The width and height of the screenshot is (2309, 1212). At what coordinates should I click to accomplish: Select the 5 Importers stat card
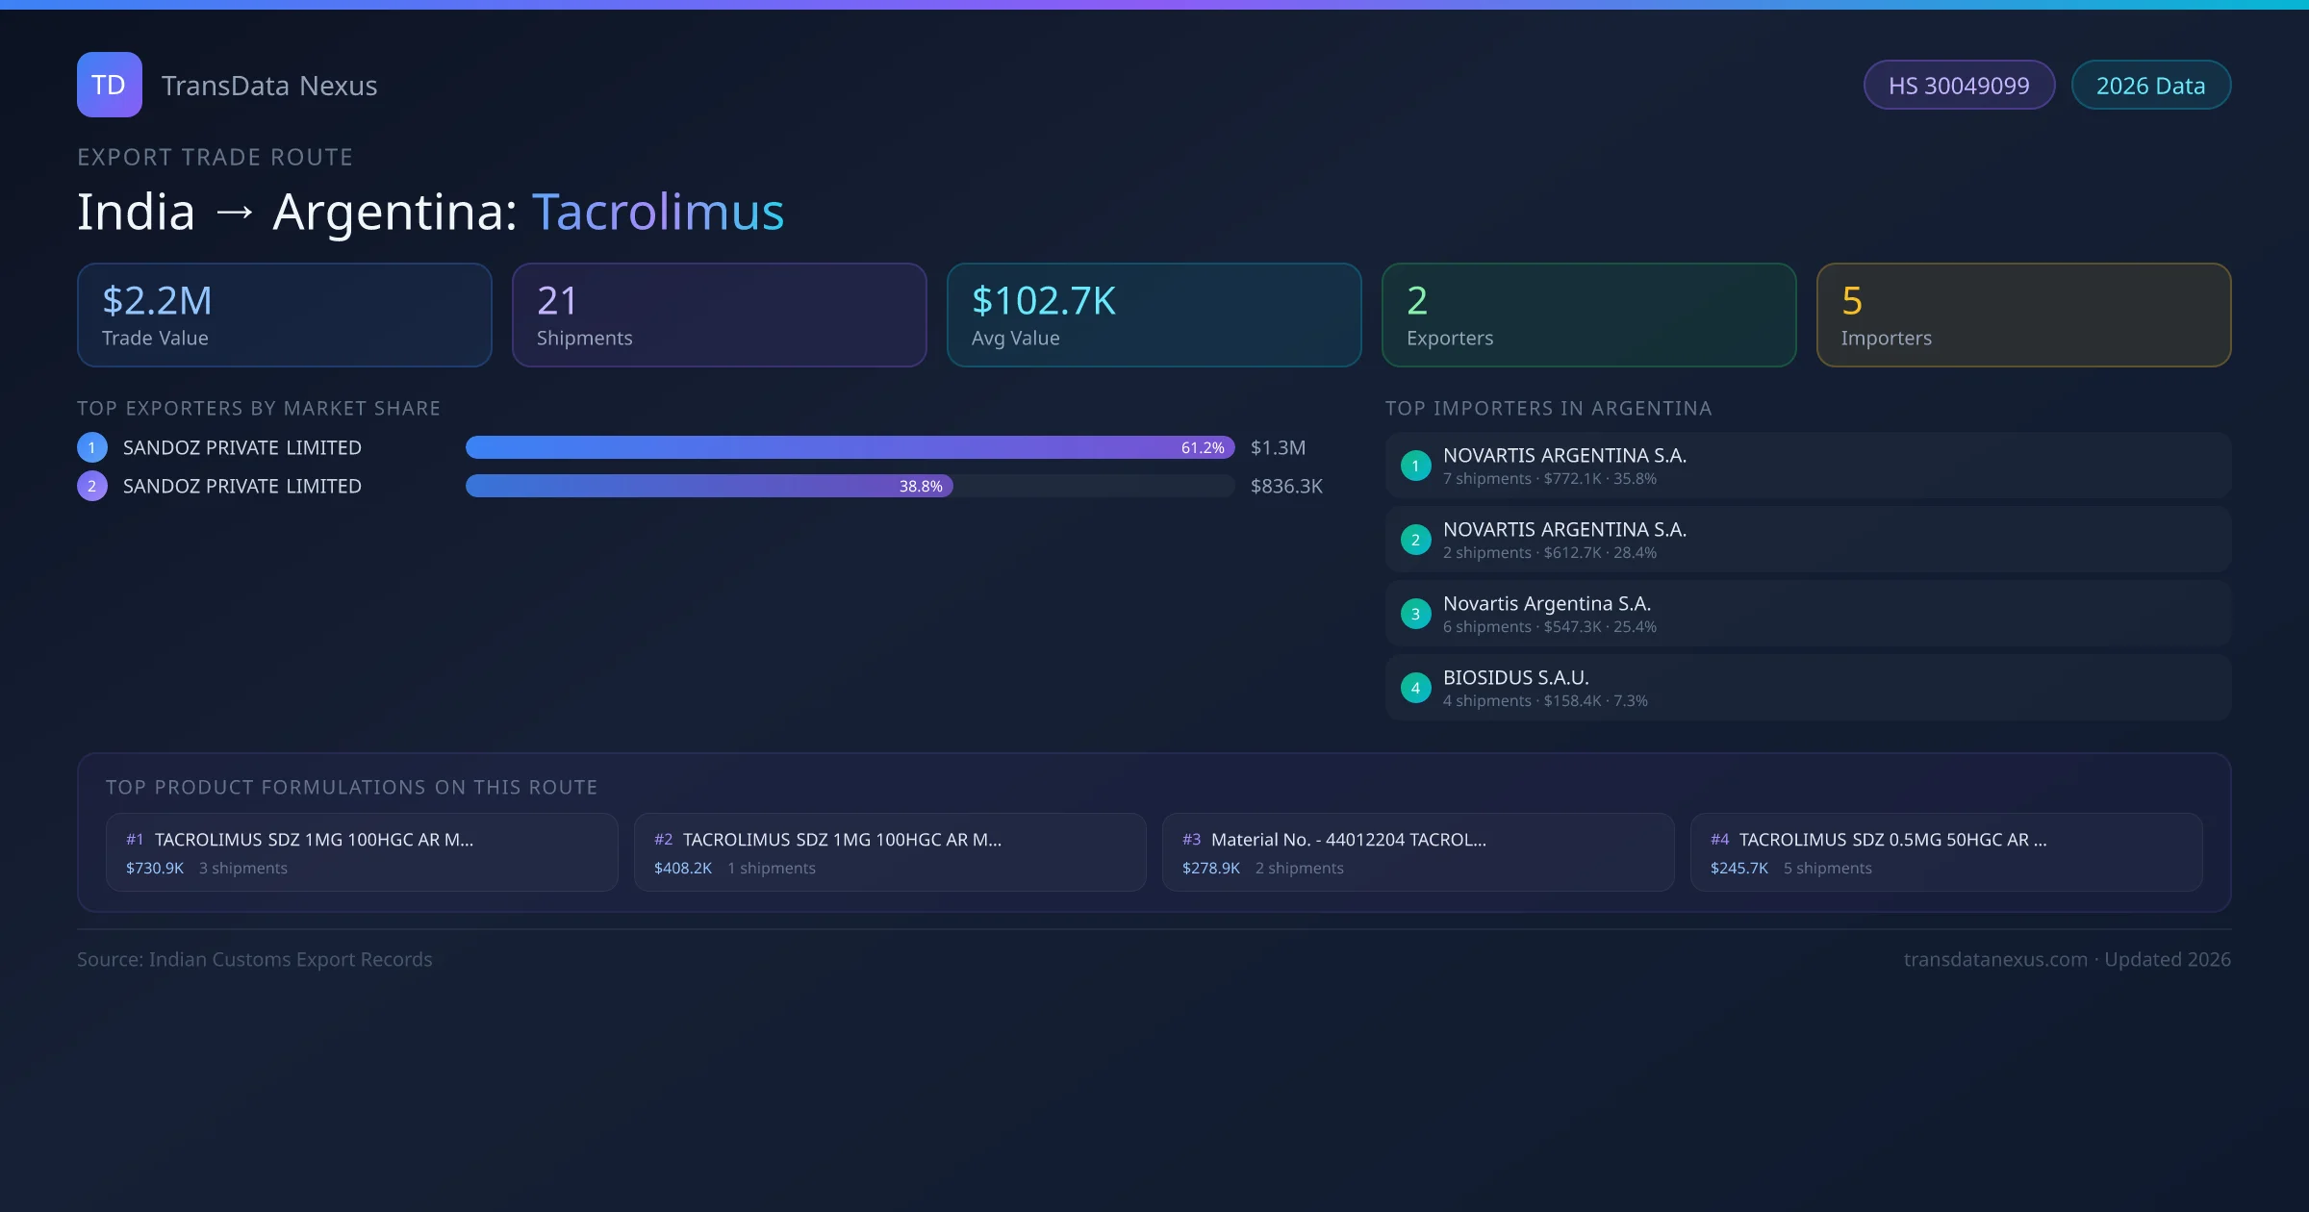pyautogui.click(x=2023, y=316)
